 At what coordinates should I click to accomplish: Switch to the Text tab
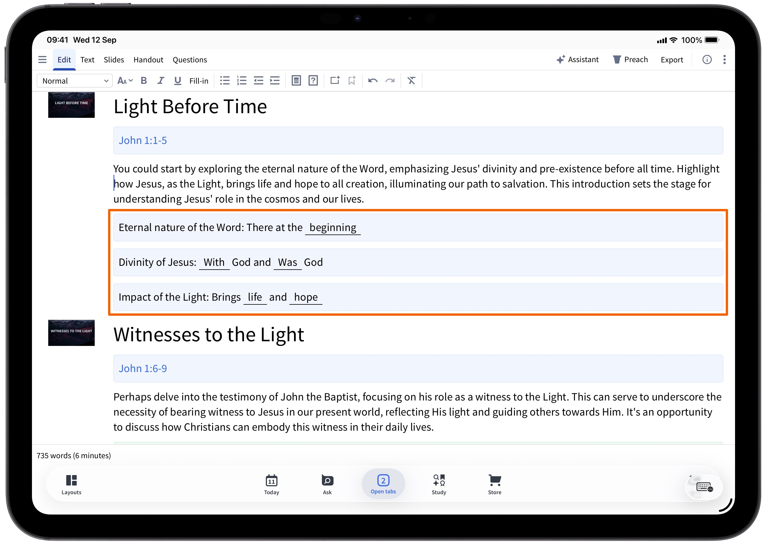point(87,60)
